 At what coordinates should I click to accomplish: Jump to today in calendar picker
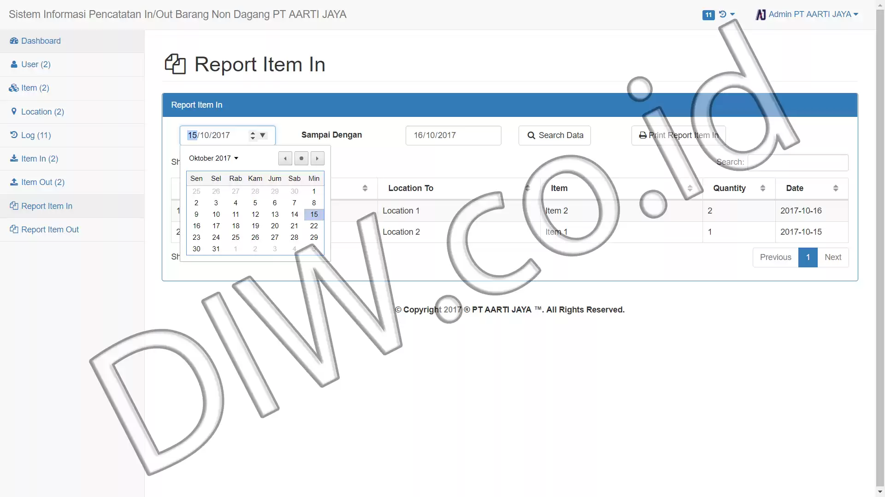point(301,158)
